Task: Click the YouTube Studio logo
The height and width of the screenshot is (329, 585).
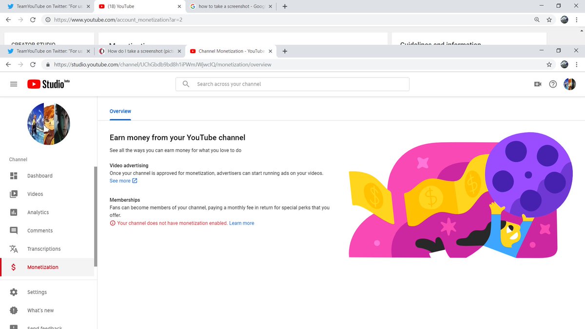Action: [48, 84]
